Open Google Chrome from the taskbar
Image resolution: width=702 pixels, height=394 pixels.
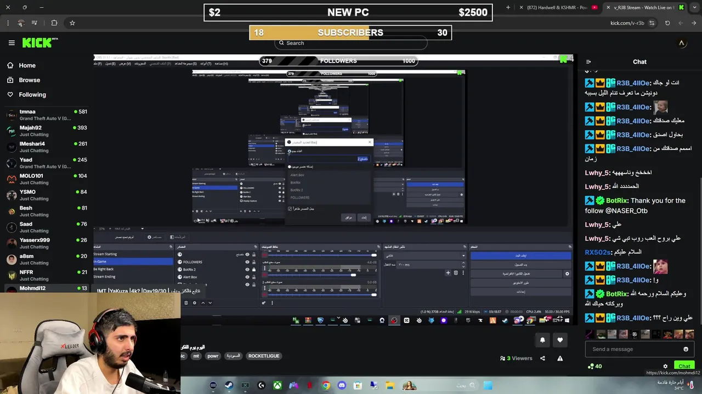coord(326,385)
